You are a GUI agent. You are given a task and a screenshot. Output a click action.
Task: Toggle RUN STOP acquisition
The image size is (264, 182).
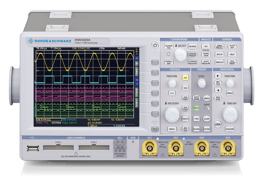[x=218, y=98]
